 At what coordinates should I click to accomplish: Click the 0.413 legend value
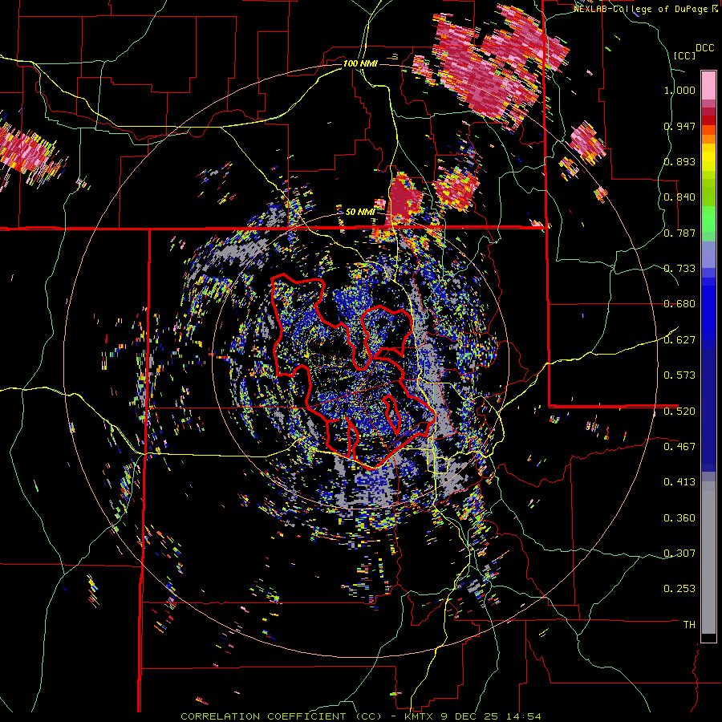[679, 482]
